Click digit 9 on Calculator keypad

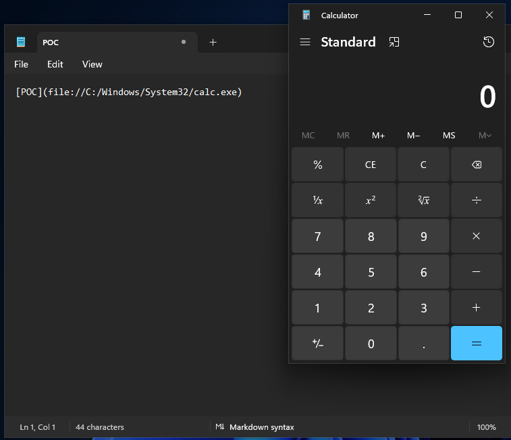[423, 236]
